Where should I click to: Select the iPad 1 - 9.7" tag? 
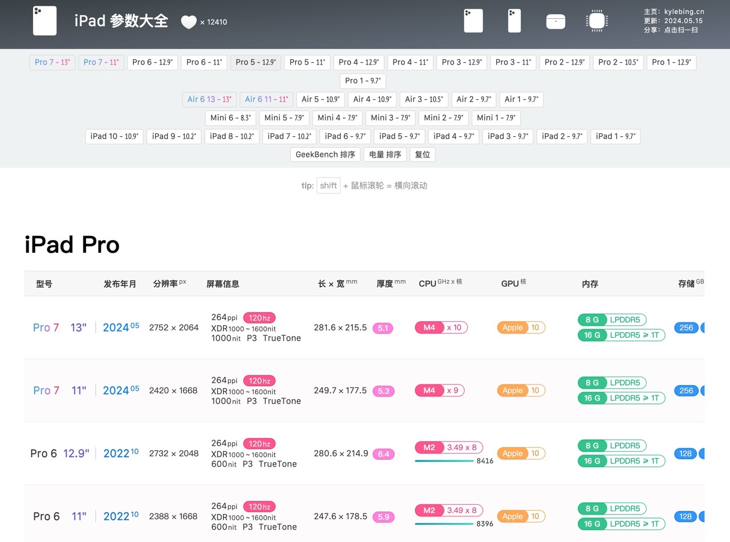615,136
